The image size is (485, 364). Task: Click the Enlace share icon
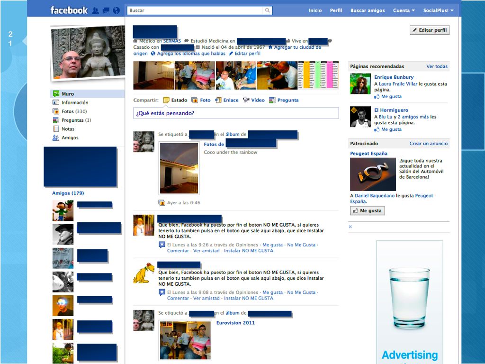tap(218, 100)
